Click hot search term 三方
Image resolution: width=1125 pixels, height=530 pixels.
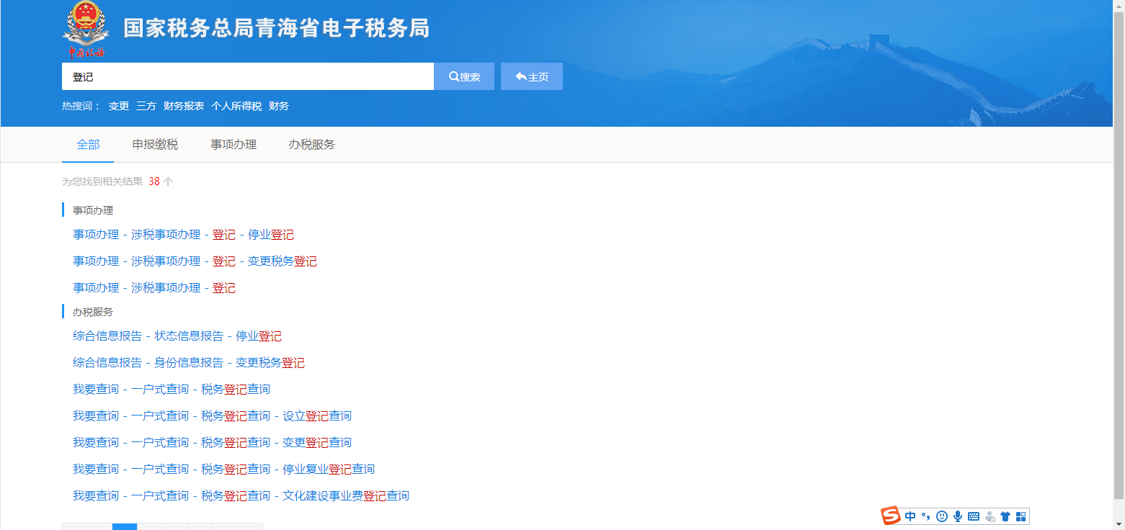point(146,106)
